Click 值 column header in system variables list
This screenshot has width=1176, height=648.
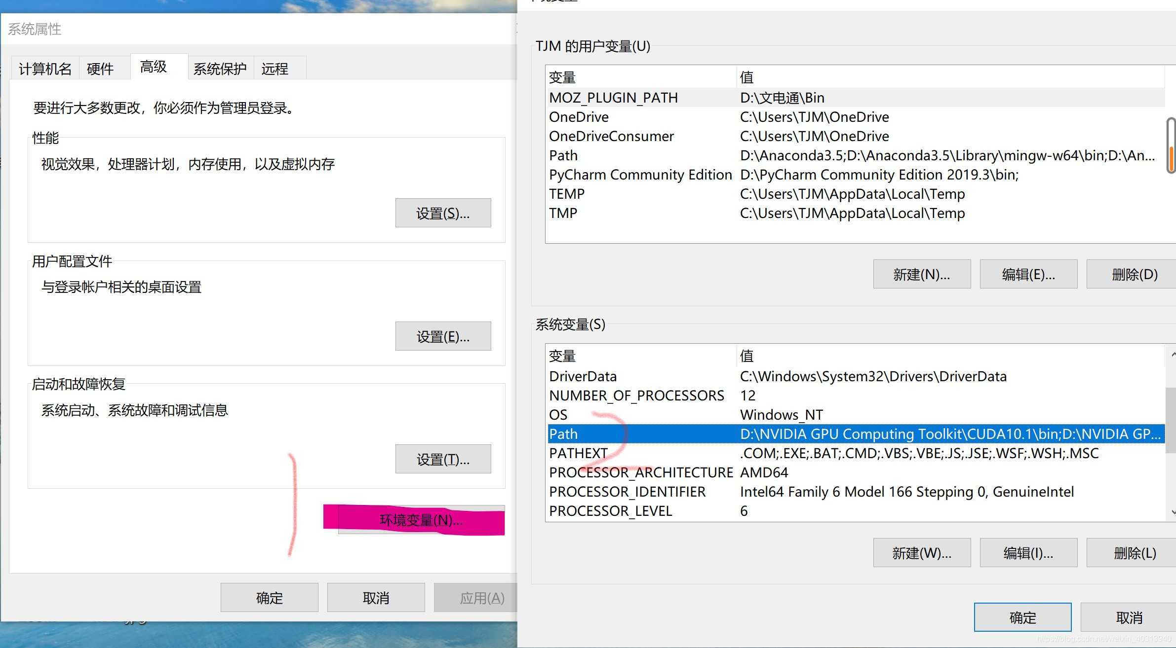click(x=951, y=356)
